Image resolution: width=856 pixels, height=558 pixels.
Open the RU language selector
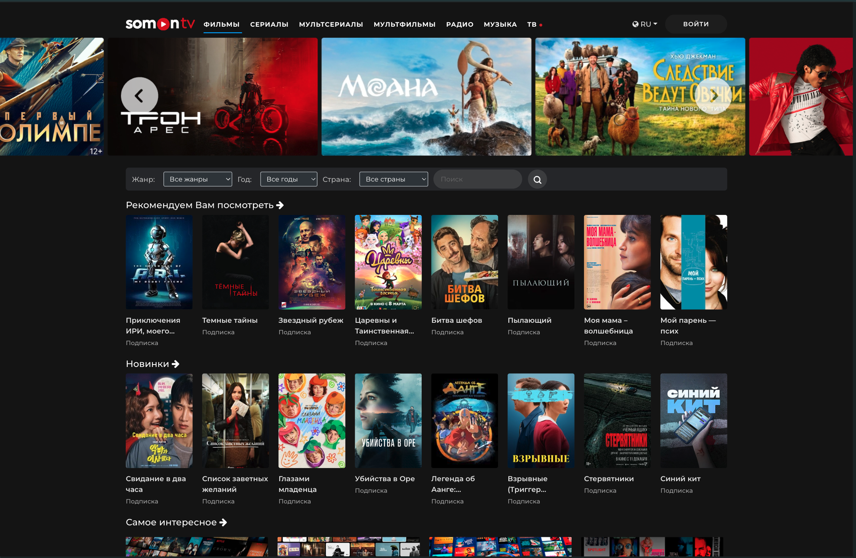(645, 24)
